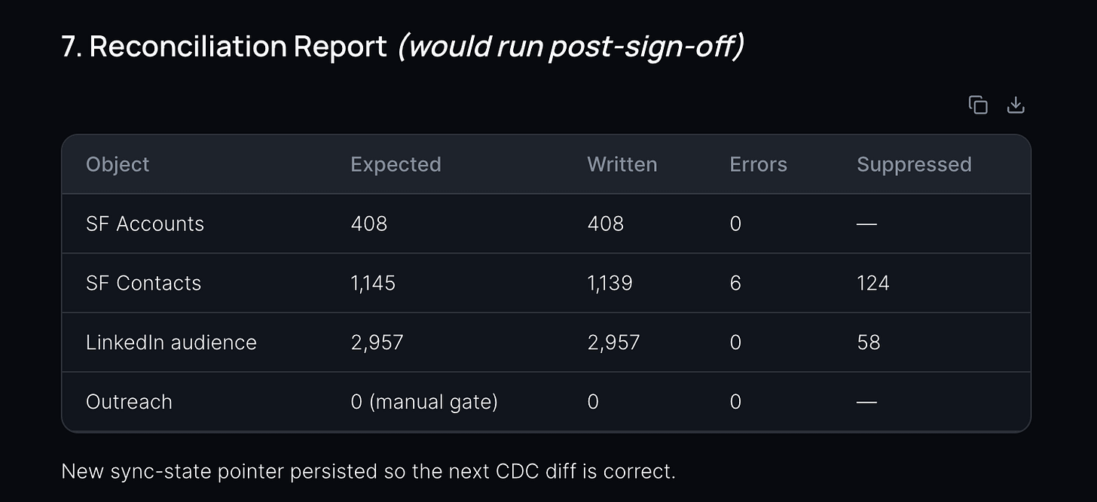The width and height of the screenshot is (1097, 502).
Task: Select the Suppressed column header
Action: click(x=914, y=164)
